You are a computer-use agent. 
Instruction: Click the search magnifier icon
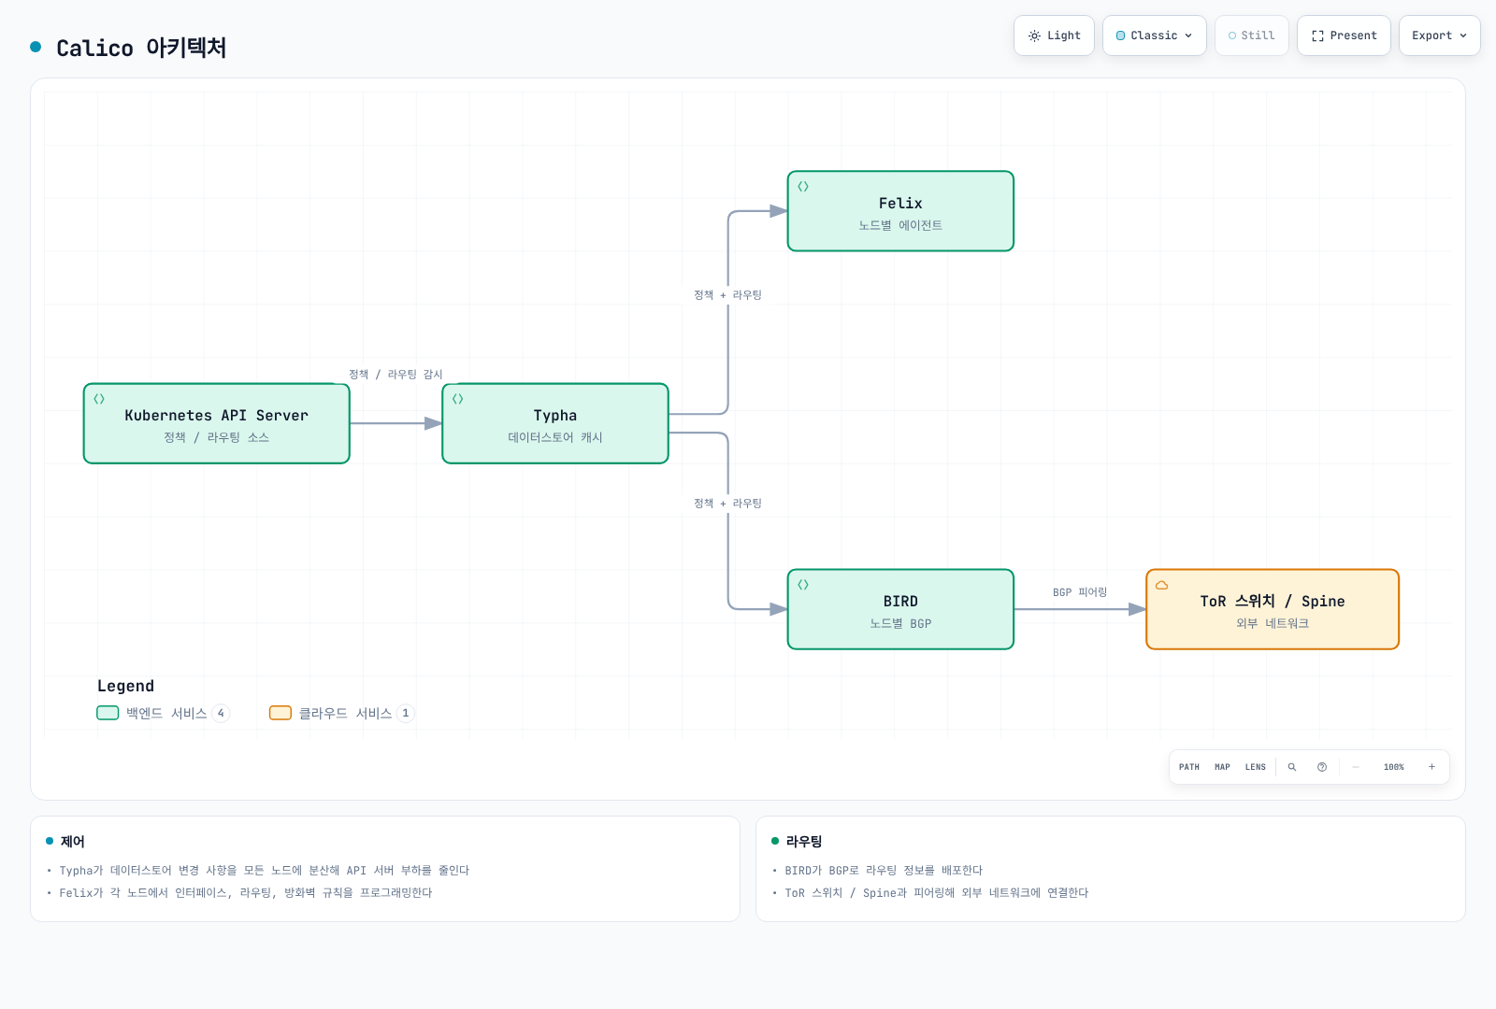1292,767
